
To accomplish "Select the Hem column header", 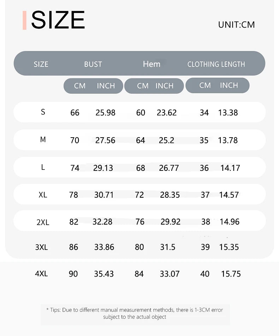I will coord(152,64).
